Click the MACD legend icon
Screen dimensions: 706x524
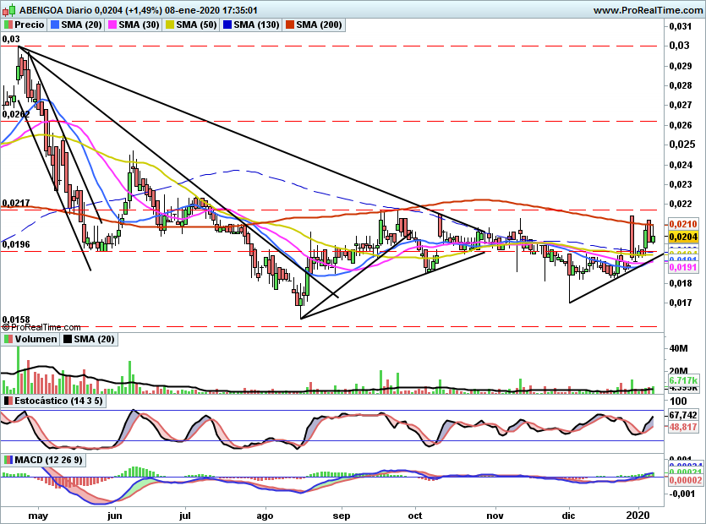8,460
